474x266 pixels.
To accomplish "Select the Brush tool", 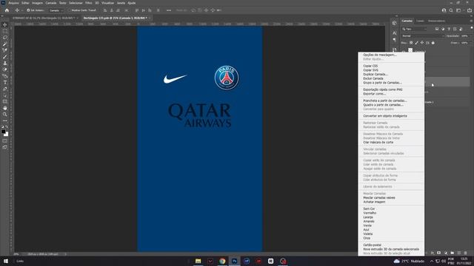I will (5, 57).
